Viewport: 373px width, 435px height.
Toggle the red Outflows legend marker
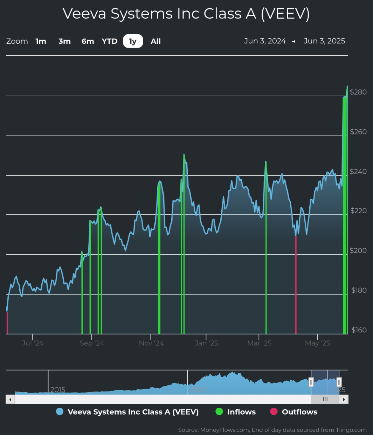click(274, 412)
